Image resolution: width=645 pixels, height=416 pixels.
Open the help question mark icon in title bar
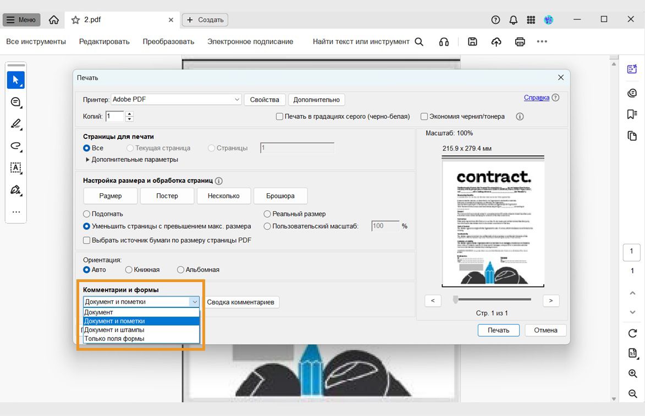[495, 20]
